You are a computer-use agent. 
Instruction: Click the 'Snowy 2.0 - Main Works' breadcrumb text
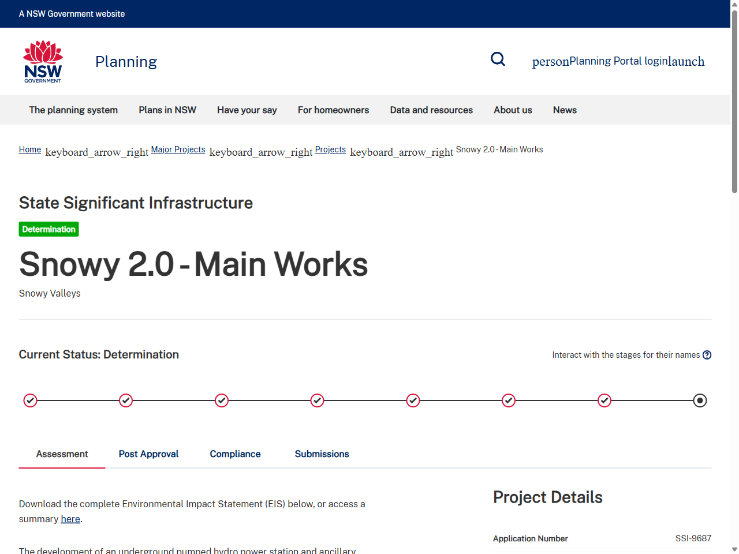click(x=499, y=149)
